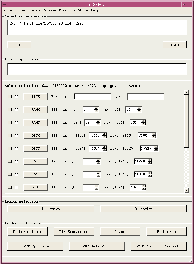194x264 pixels.
Task: Enable the DETX row checkbox
Action: pos(10,135)
